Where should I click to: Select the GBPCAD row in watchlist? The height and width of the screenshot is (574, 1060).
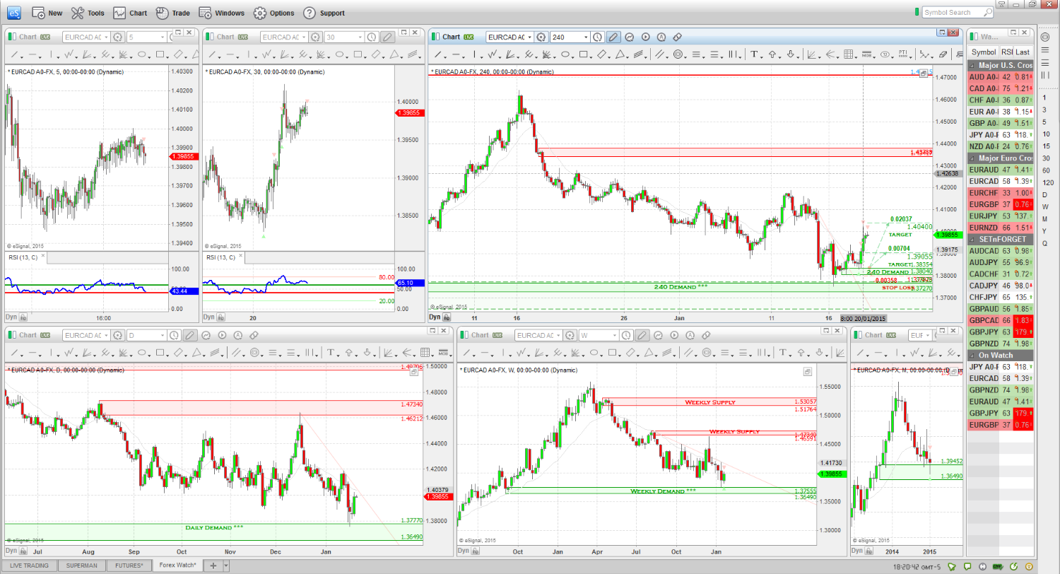999,320
